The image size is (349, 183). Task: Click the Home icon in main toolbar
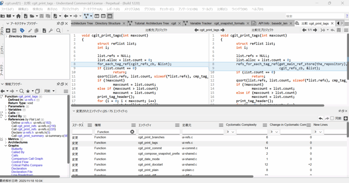coord(18,16)
